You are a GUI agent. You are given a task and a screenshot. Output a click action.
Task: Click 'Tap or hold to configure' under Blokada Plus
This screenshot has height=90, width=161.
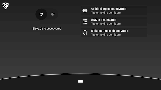coord(106,35)
